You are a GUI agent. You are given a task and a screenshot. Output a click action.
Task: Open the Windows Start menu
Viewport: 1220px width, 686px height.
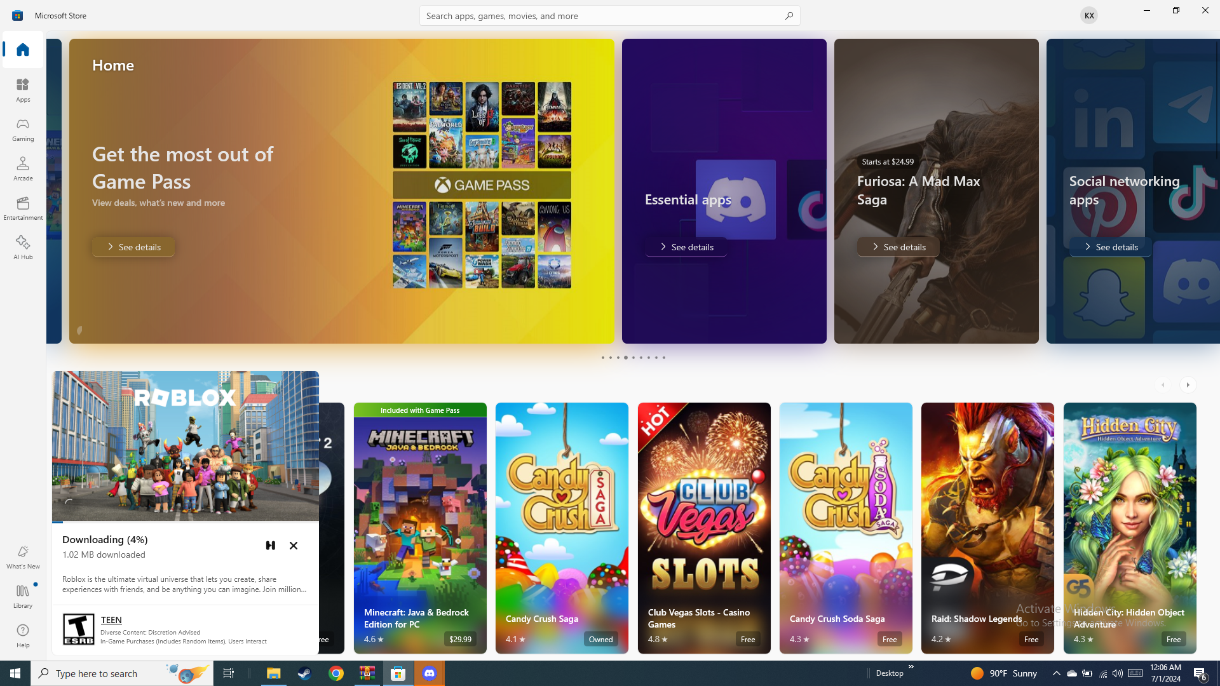pyautogui.click(x=15, y=673)
